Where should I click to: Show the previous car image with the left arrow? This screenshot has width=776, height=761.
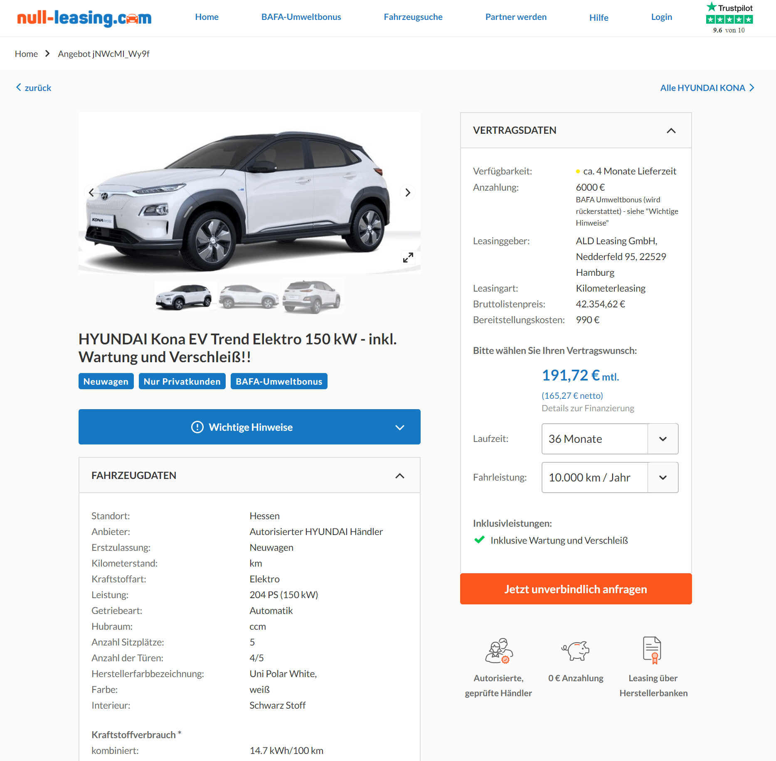point(91,192)
